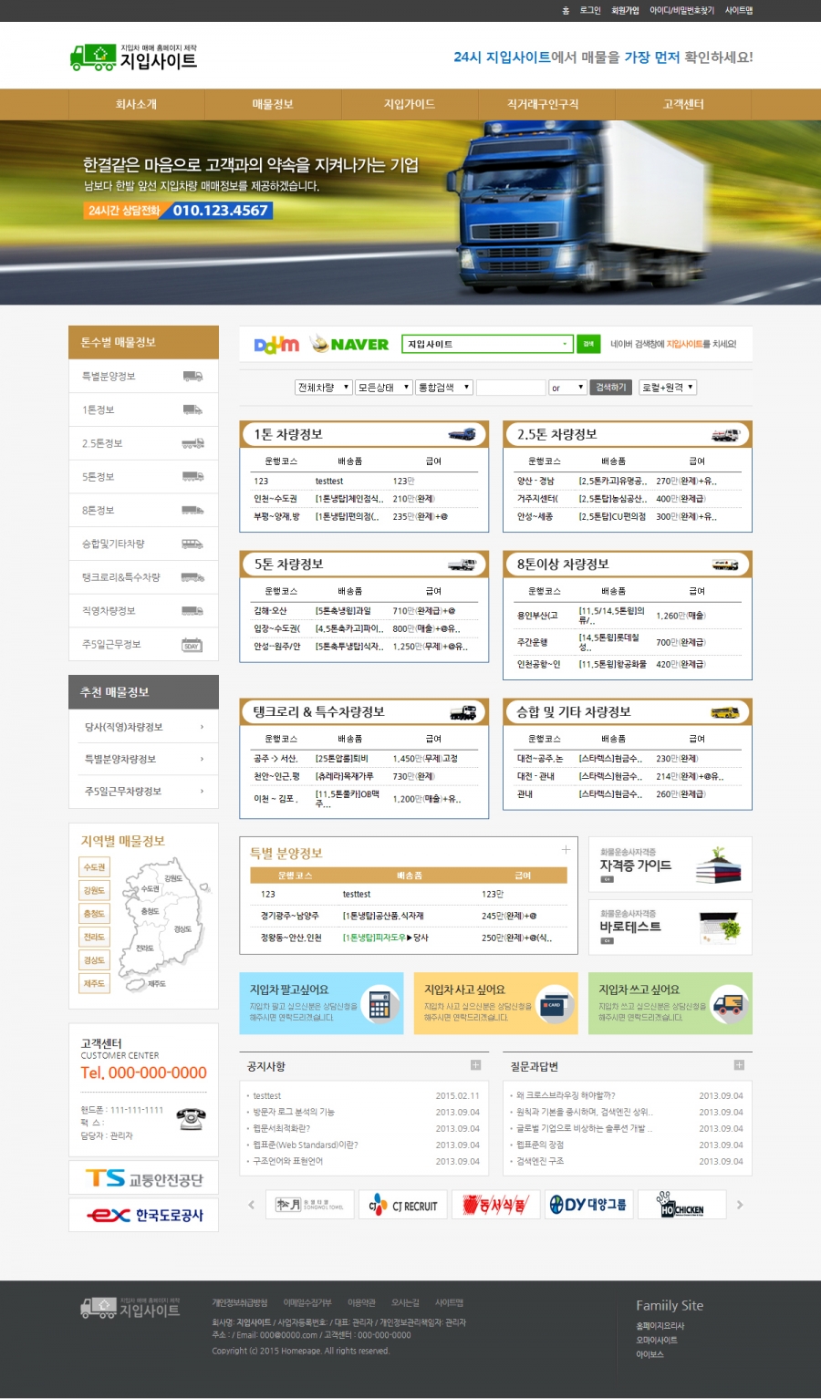Click the plus icon in 질문과답변 header

(x=739, y=1065)
